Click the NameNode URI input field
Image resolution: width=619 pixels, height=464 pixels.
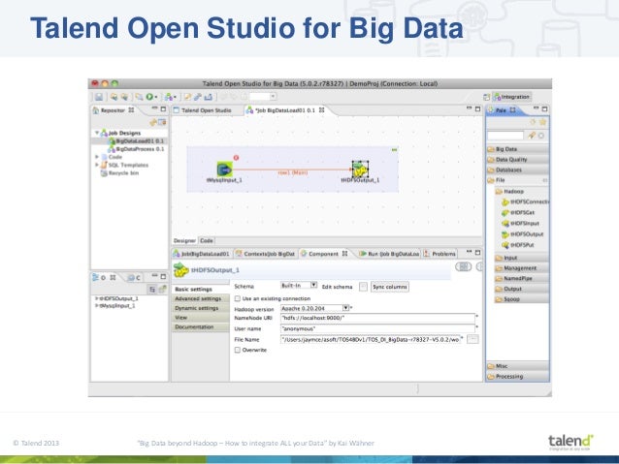coord(377,318)
